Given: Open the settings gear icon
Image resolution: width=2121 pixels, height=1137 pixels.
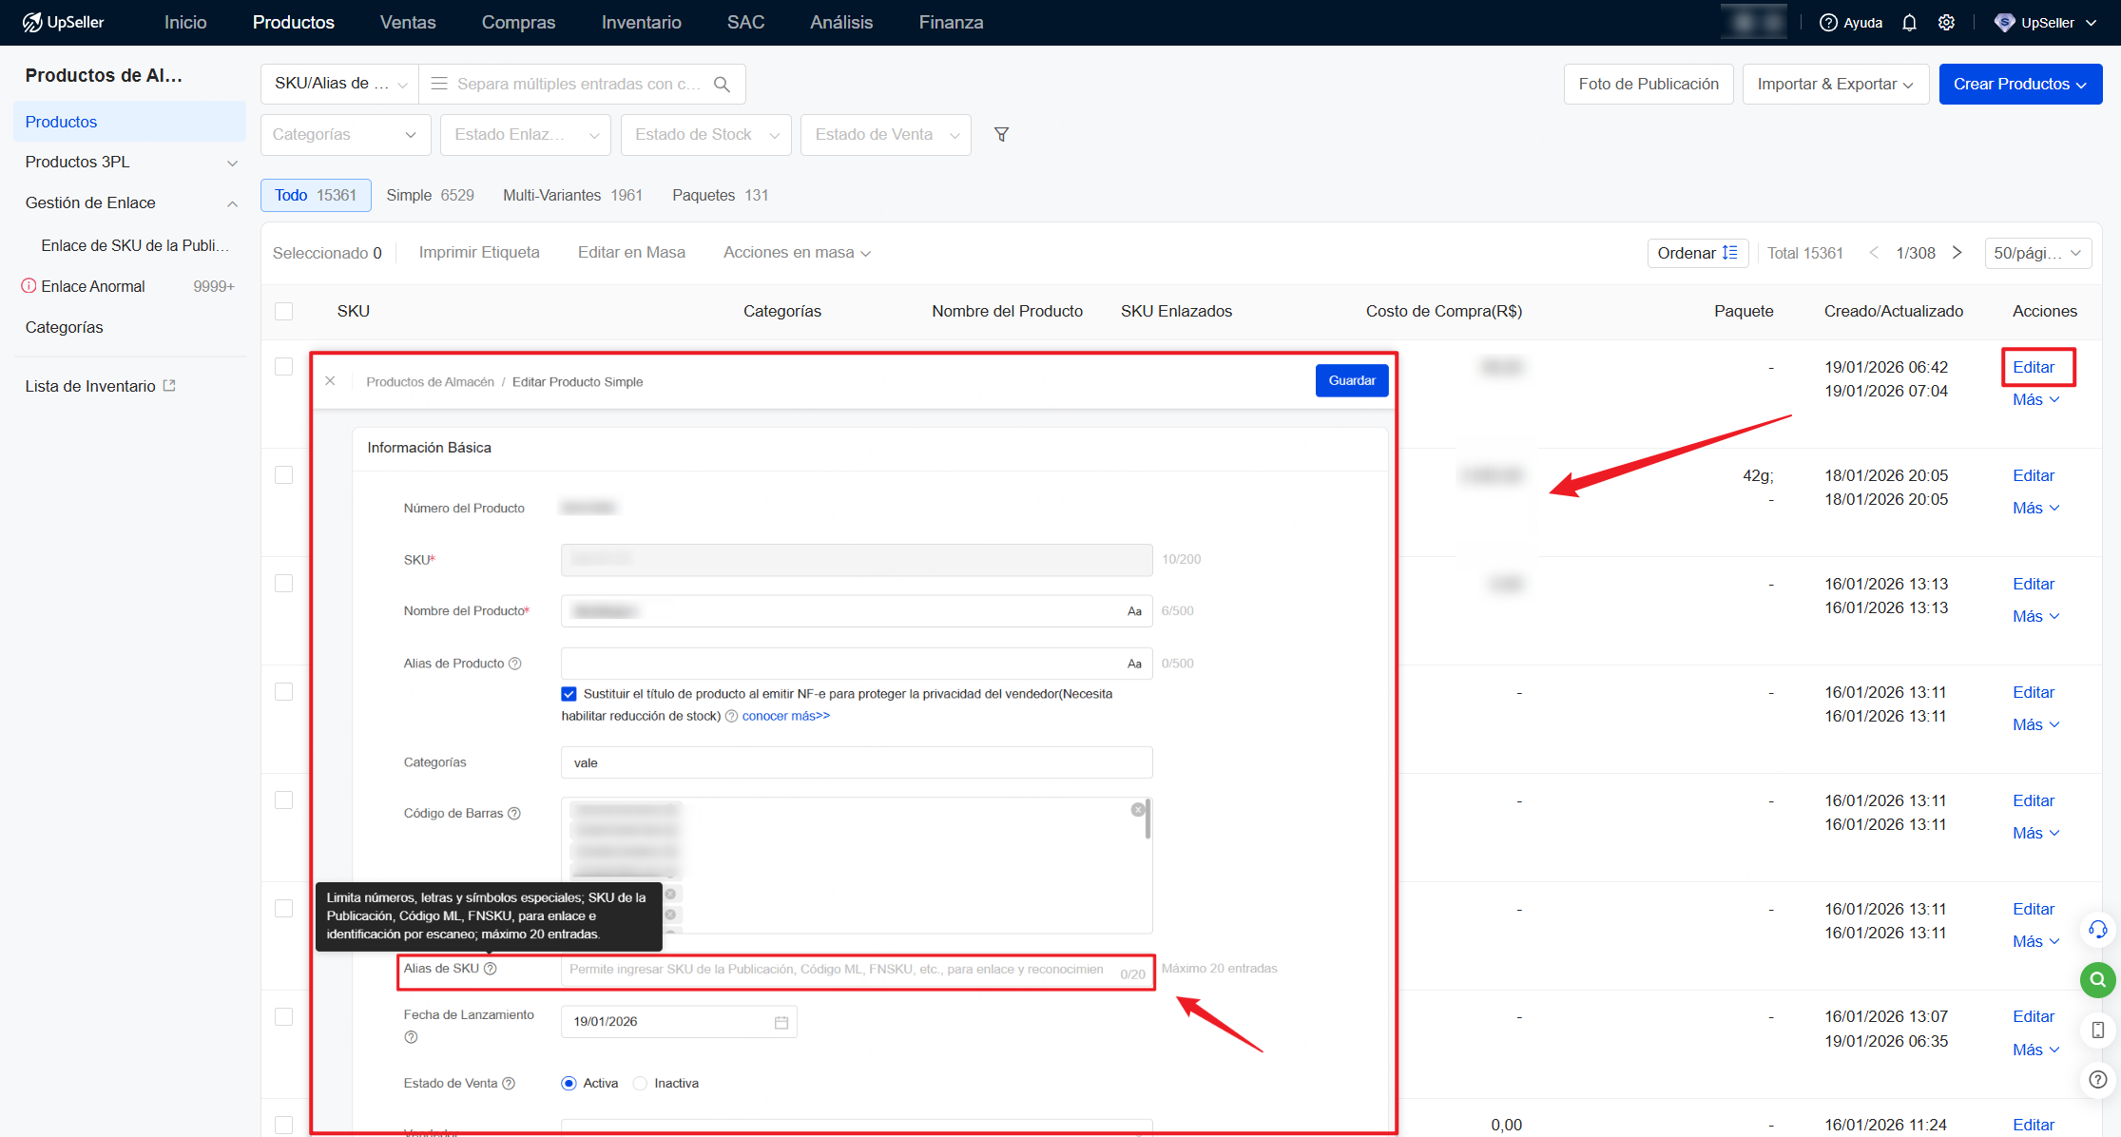Looking at the screenshot, I should tap(1946, 22).
